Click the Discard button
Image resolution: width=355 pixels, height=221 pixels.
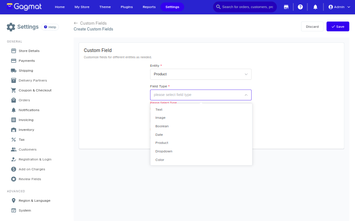[312, 26]
